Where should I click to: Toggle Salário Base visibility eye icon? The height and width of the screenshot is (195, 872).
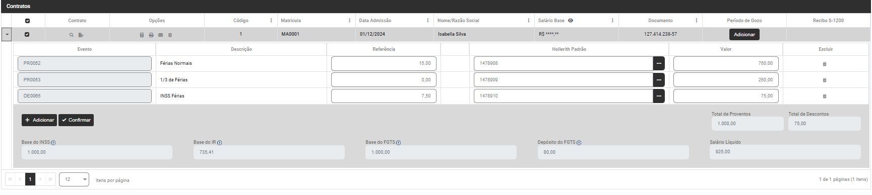(x=571, y=21)
